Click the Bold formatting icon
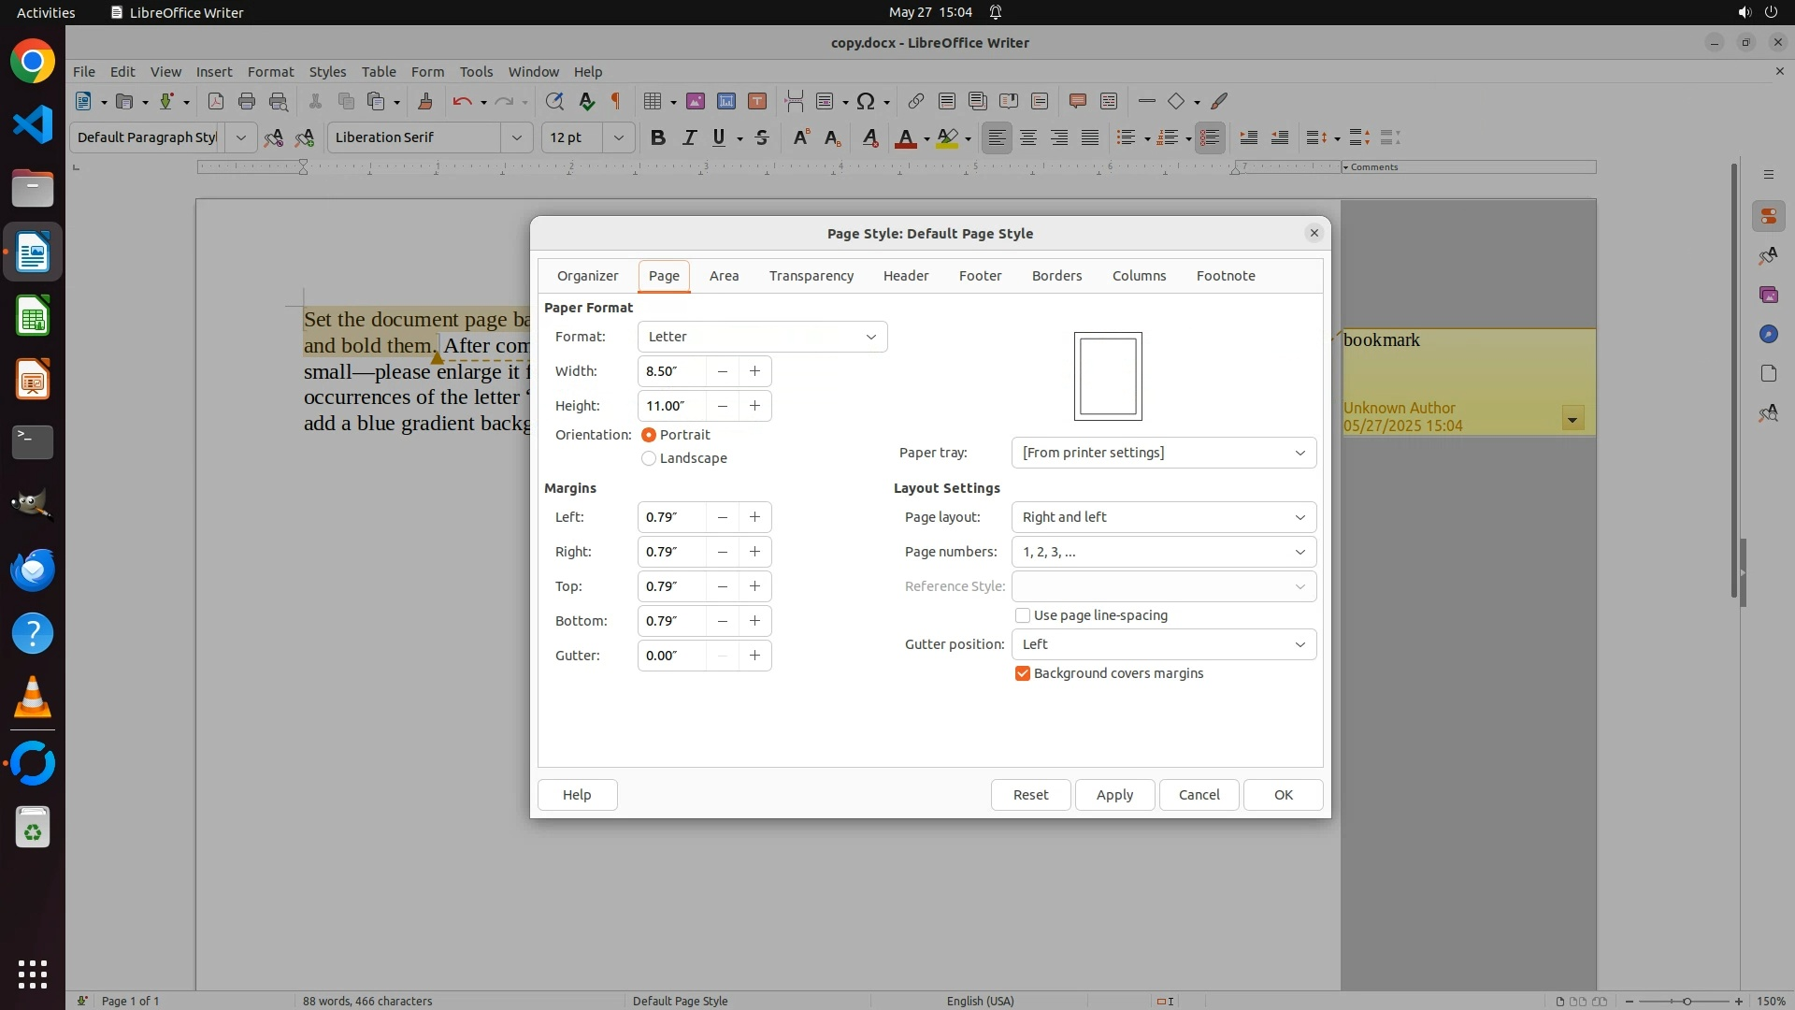This screenshot has width=1795, height=1010. coord(657,137)
